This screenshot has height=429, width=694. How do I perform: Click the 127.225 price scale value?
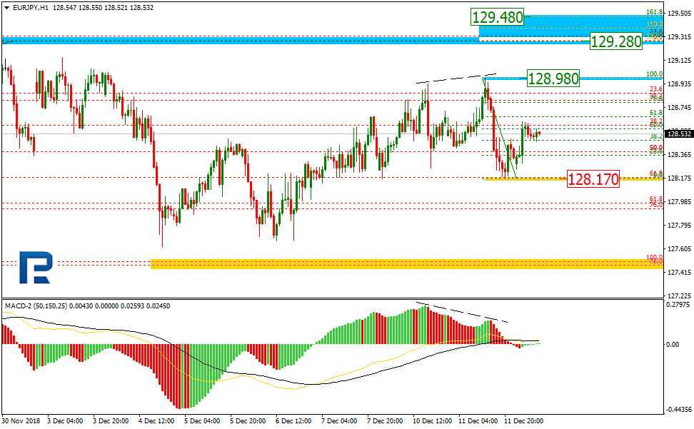[x=679, y=296]
